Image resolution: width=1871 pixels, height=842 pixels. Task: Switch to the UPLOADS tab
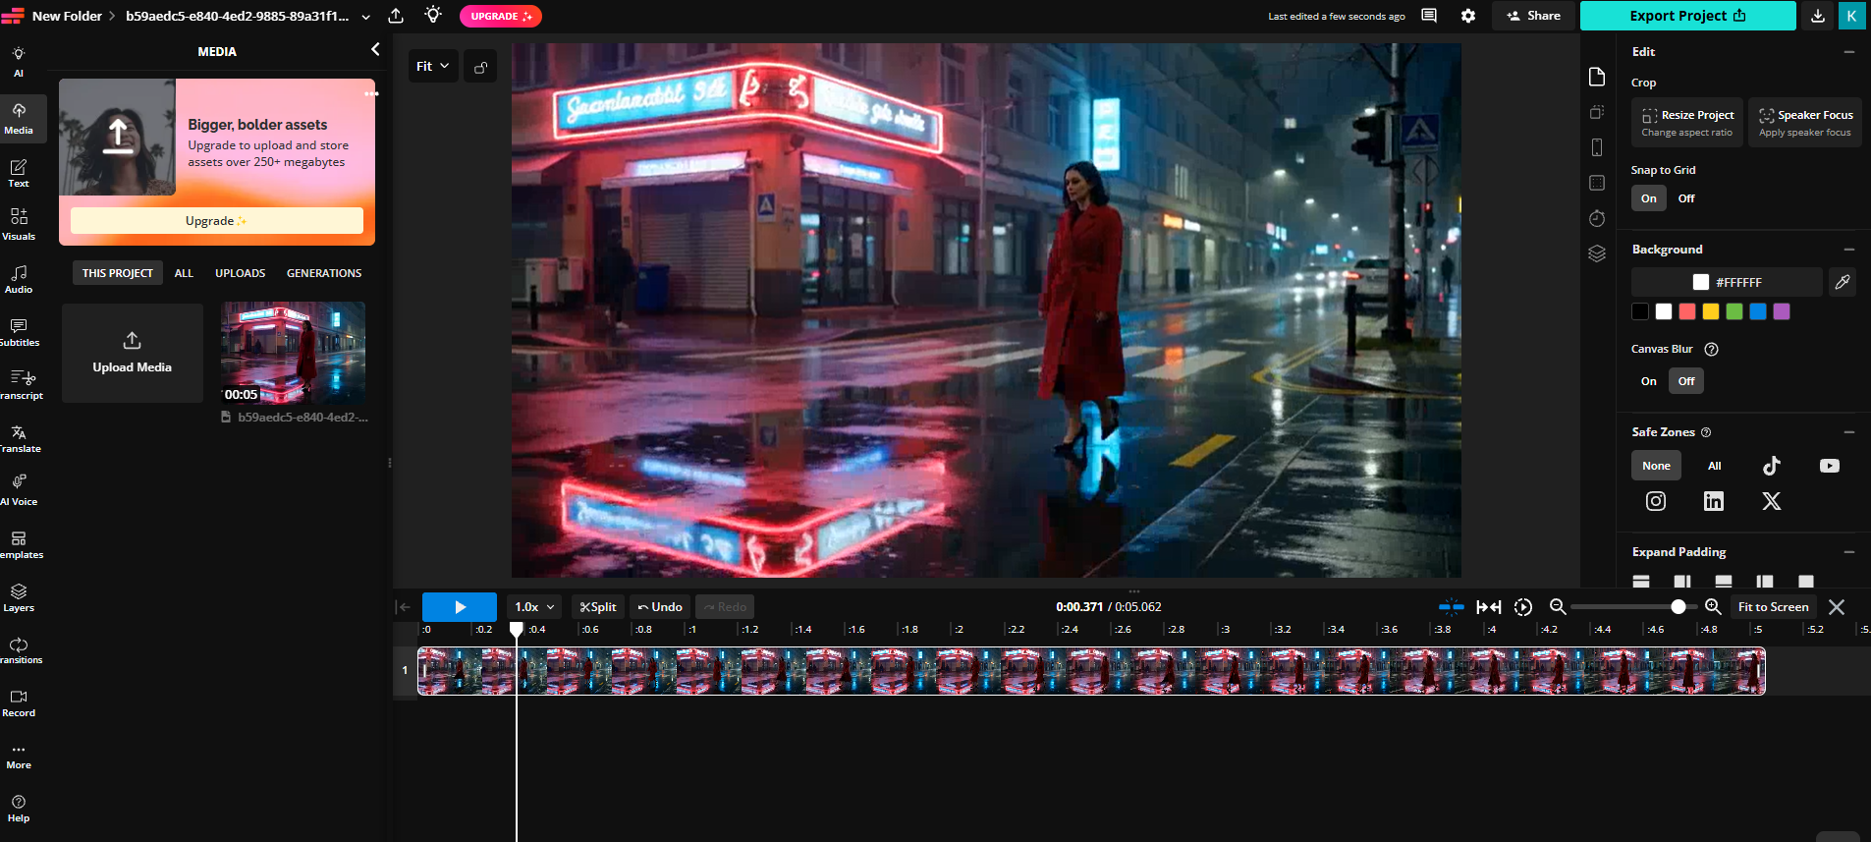click(x=241, y=273)
